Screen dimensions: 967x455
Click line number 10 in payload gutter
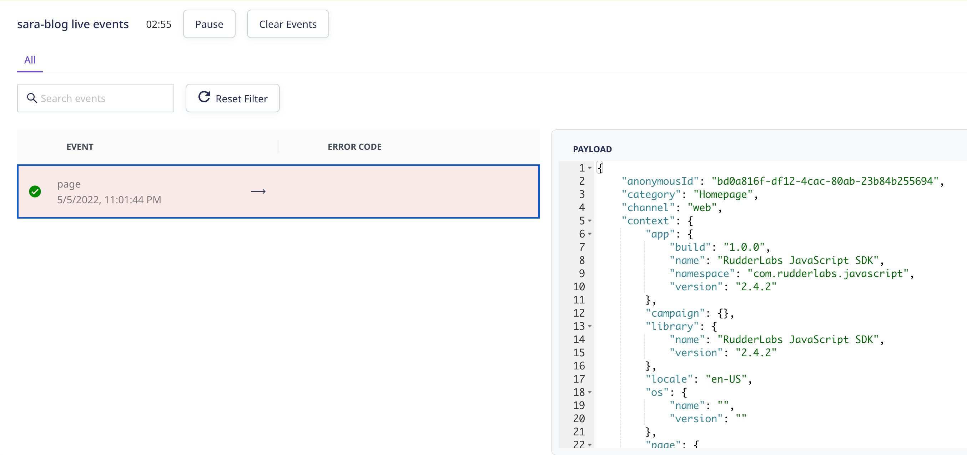(579, 287)
